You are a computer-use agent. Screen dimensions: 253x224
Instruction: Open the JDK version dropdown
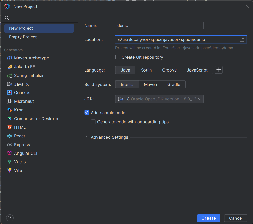[159, 99]
